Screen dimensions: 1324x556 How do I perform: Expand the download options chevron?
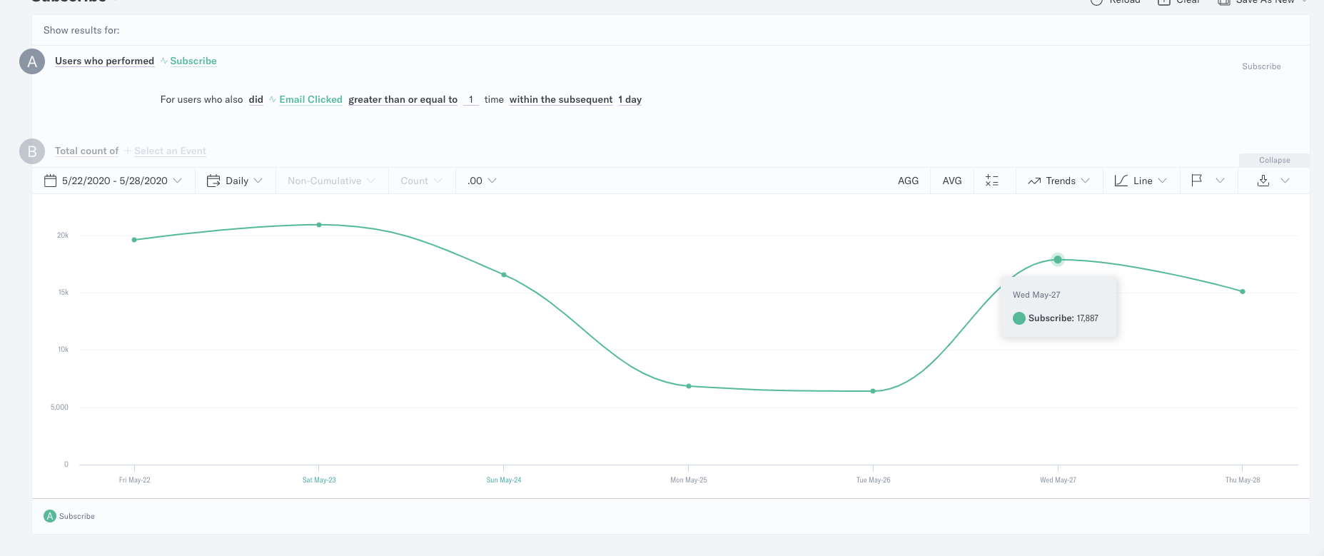pos(1285,181)
